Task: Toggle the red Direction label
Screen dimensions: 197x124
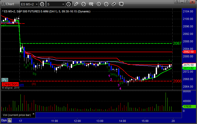Action: [x=10, y=84]
